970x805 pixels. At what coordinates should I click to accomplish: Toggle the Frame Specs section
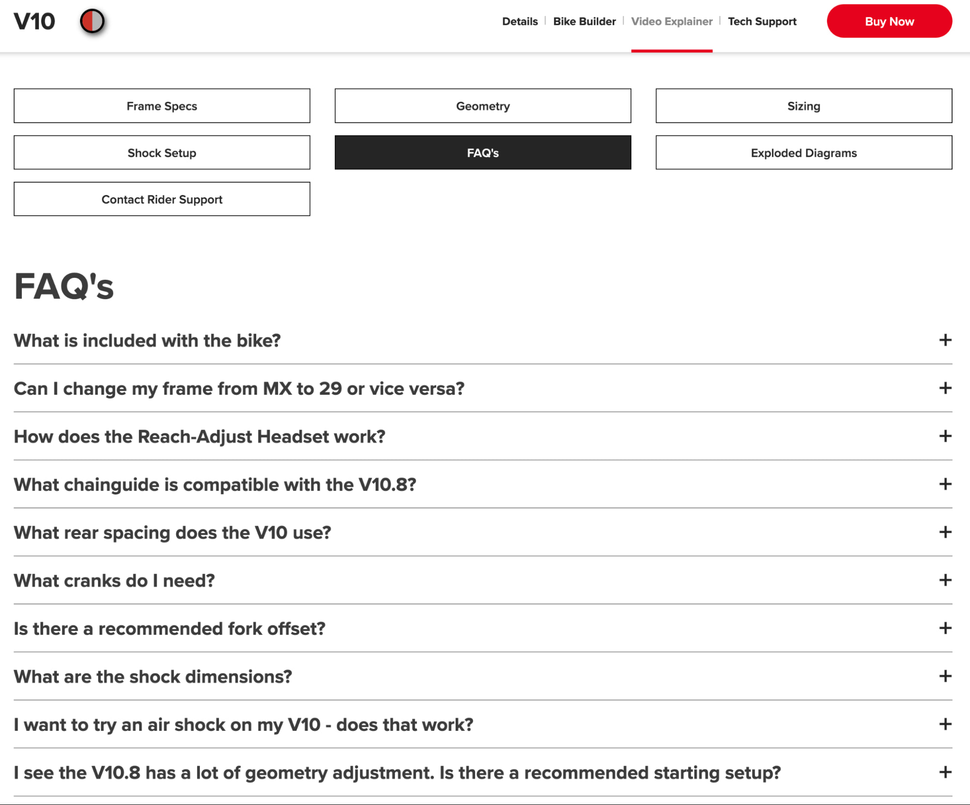(162, 105)
